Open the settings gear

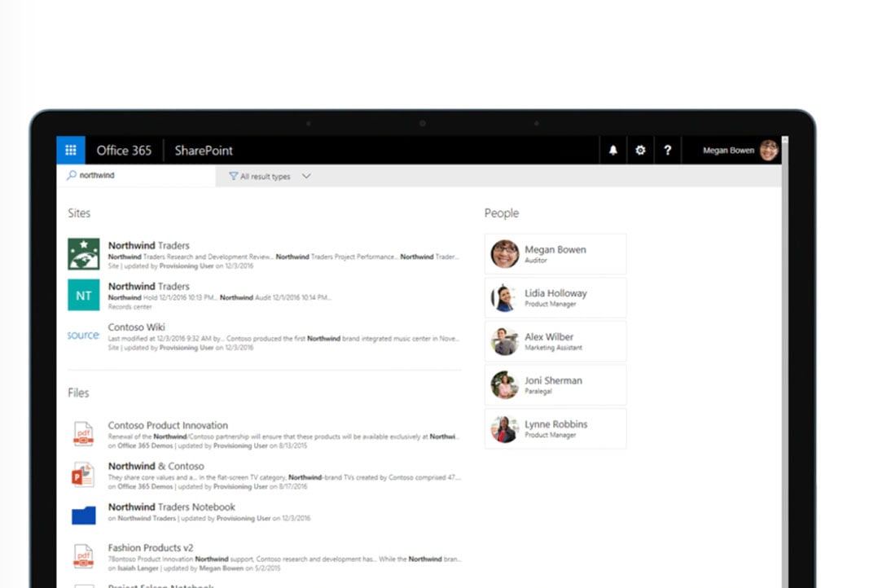click(x=640, y=150)
